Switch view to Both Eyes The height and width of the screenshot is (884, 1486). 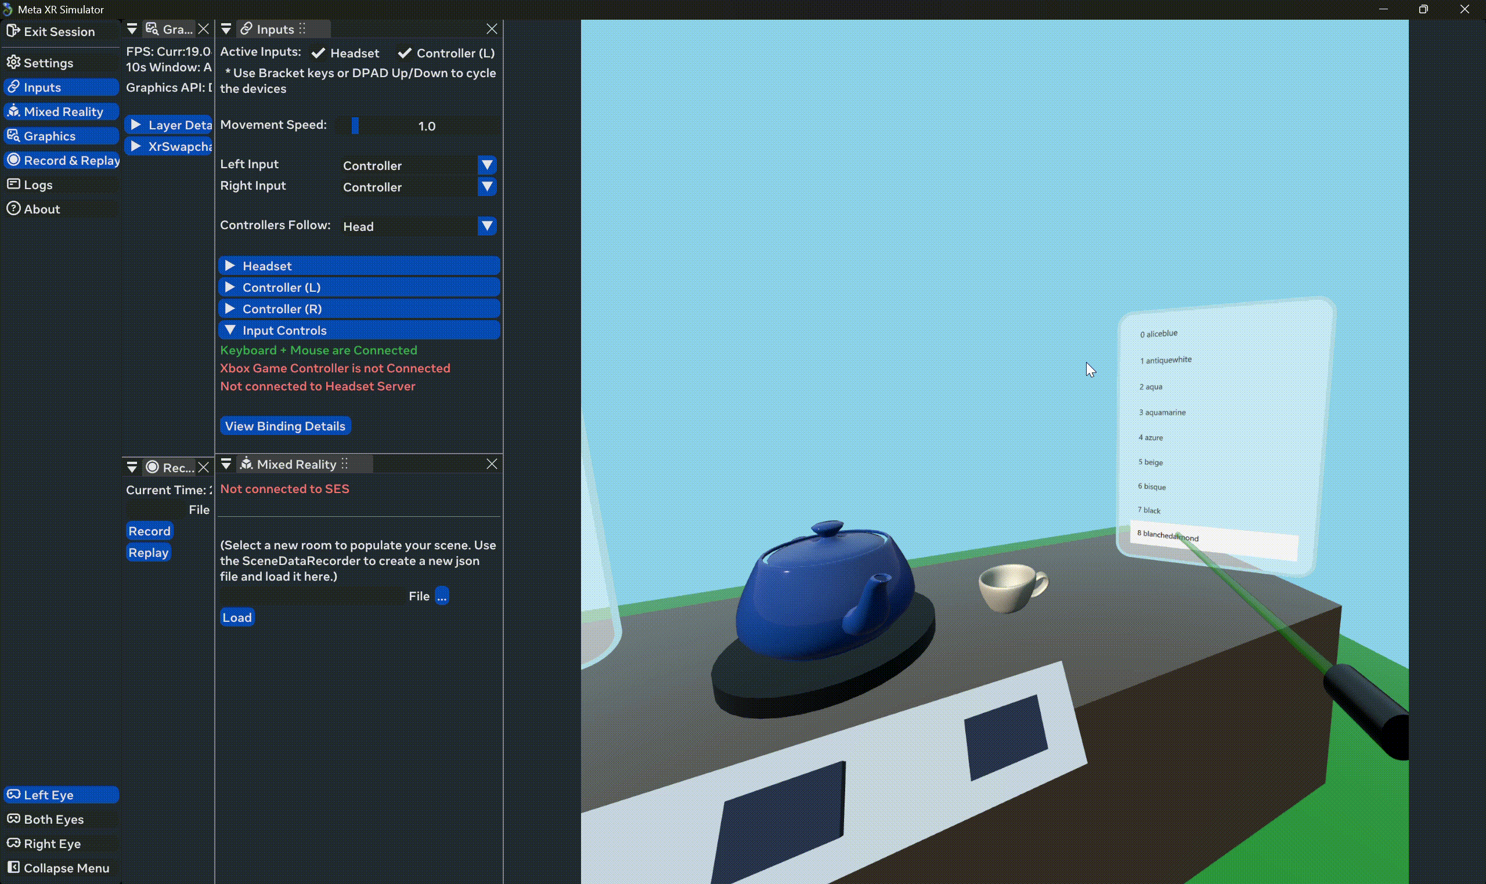coord(53,819)
